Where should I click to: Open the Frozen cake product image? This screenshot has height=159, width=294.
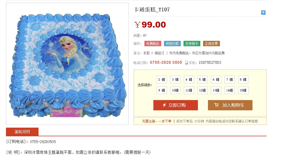coord(67,64)
